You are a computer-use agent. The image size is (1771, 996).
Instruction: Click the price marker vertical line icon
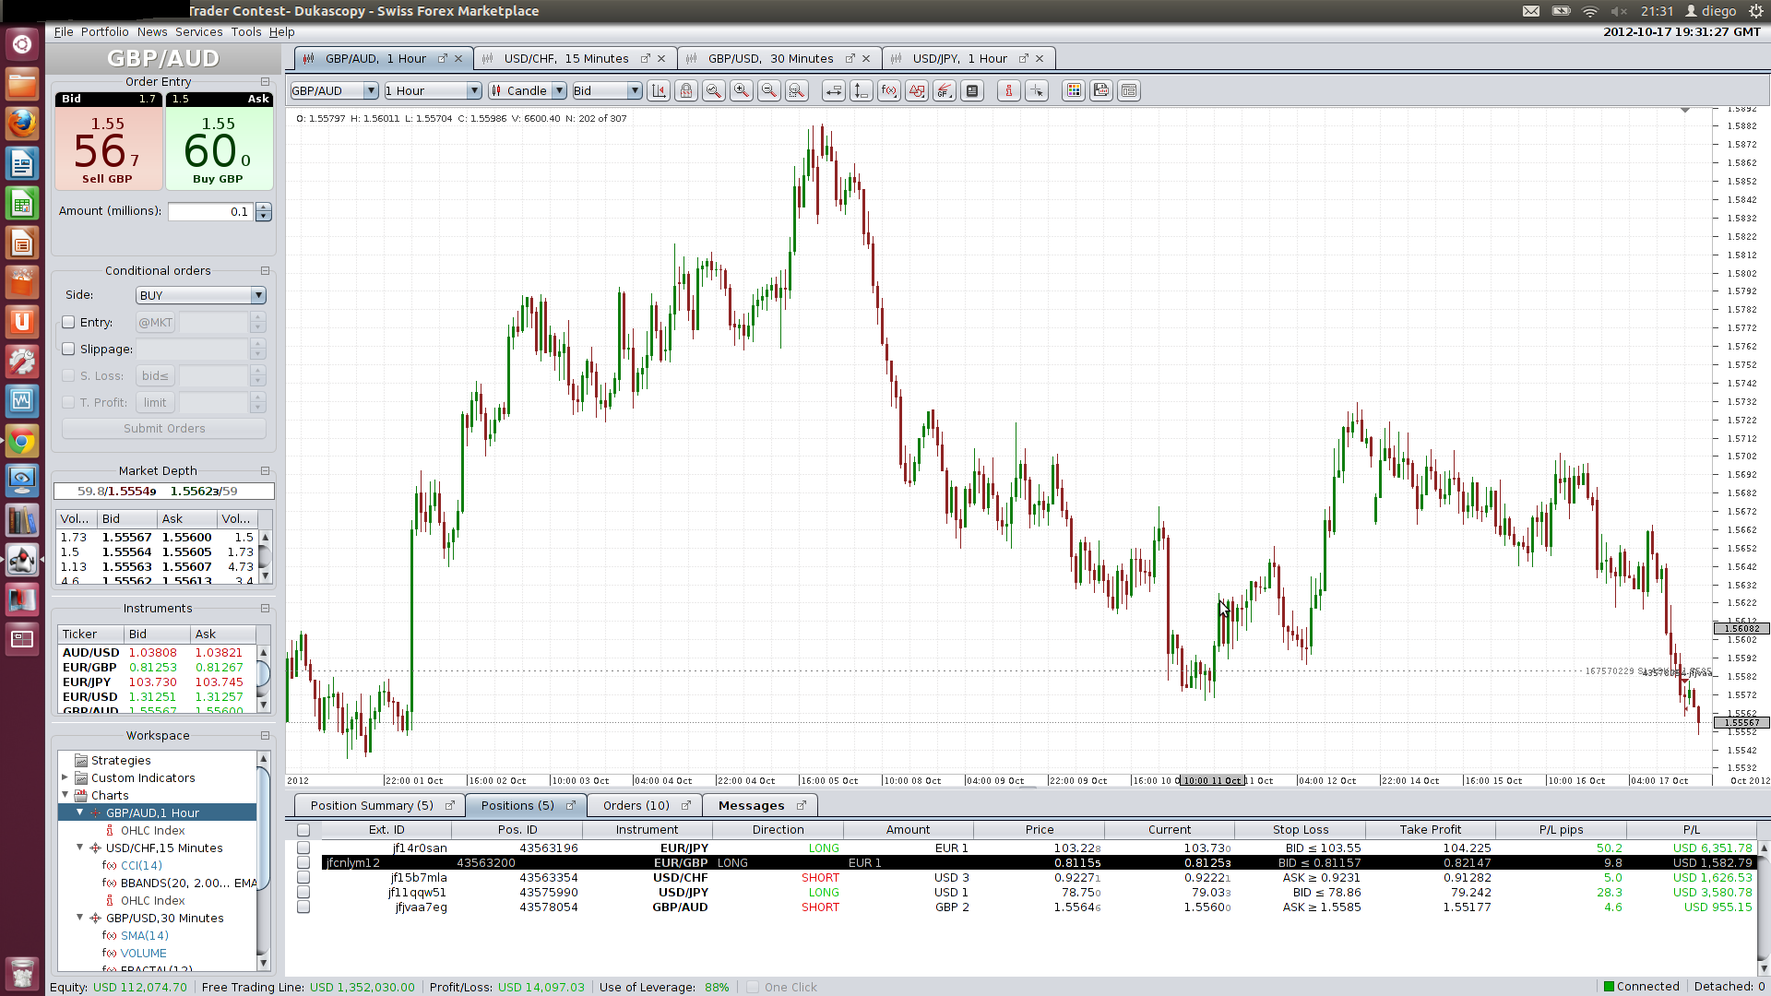click(861, 90)
